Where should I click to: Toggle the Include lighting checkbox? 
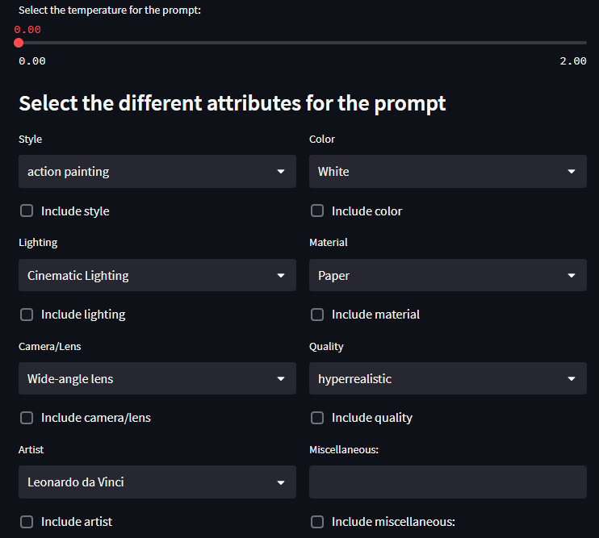point(27,315)
